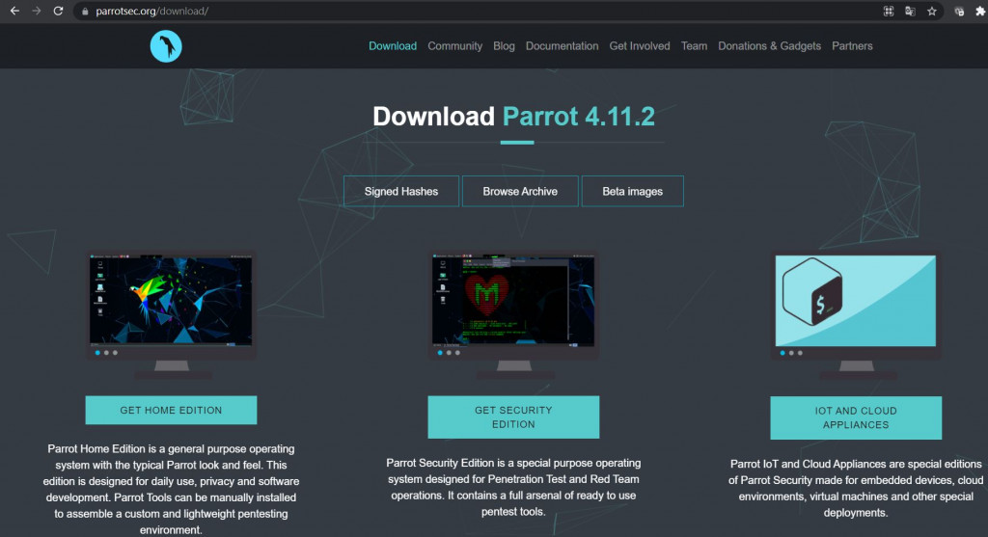Go back using the browser back arrow

[14, 11]
